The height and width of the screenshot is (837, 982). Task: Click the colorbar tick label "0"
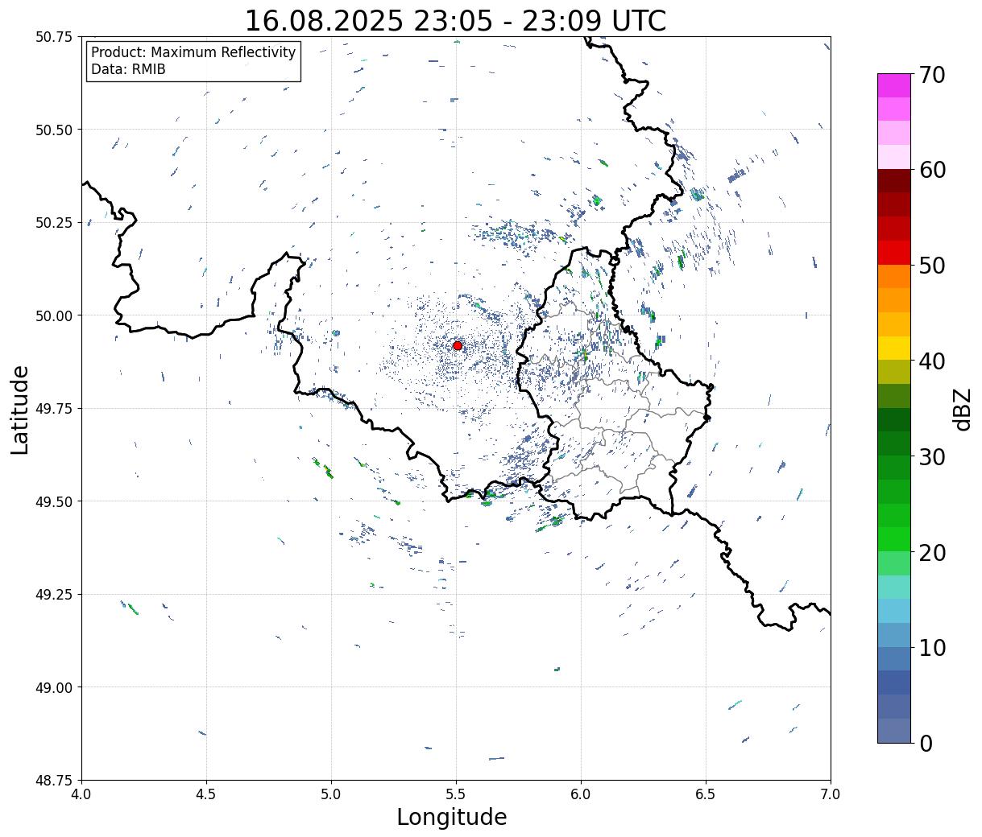click(x=925, y=743)
